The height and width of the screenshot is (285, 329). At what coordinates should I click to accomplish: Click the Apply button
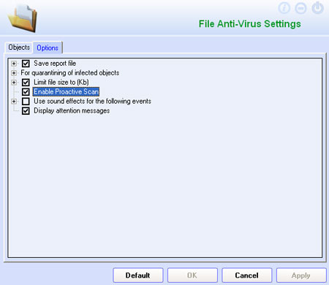click(x=301, y=275)
